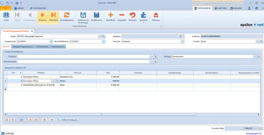Click the orange application button
The width and height of the screenshot is (264, 135).
click(x=6, y=8)
